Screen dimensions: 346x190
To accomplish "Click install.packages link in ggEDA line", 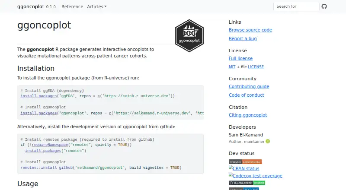I will tap(38, 96).
